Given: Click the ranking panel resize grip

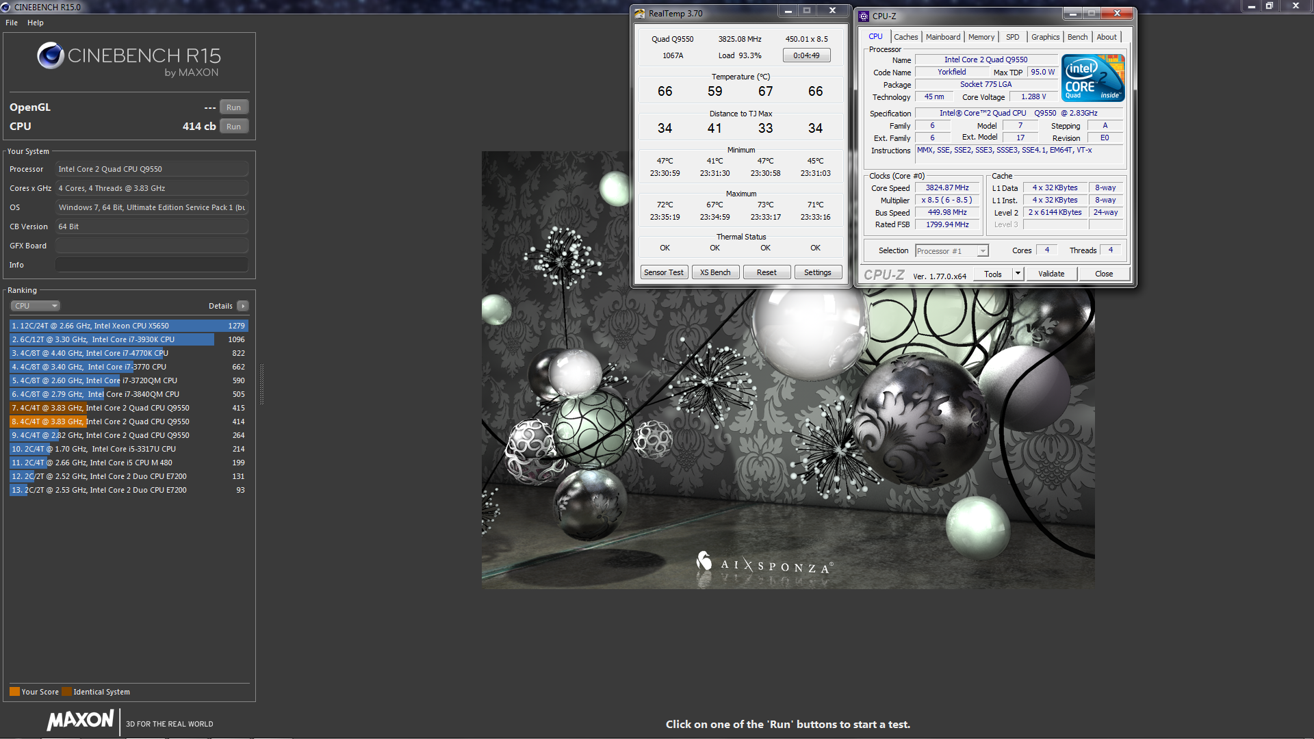Looking at the screenshot, I should 261,383.
